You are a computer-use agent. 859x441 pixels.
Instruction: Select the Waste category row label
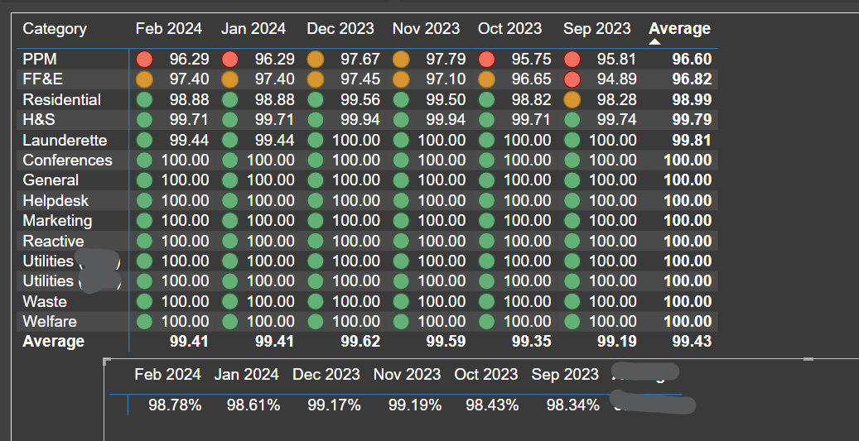(45, 301)
